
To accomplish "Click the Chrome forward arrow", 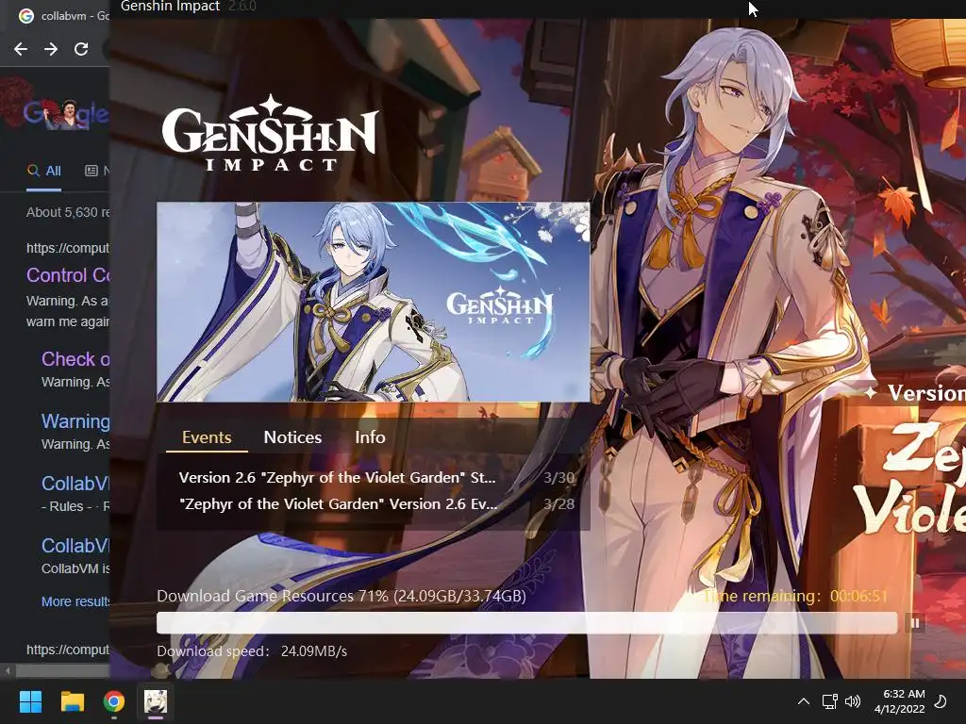I will point(51,49).
